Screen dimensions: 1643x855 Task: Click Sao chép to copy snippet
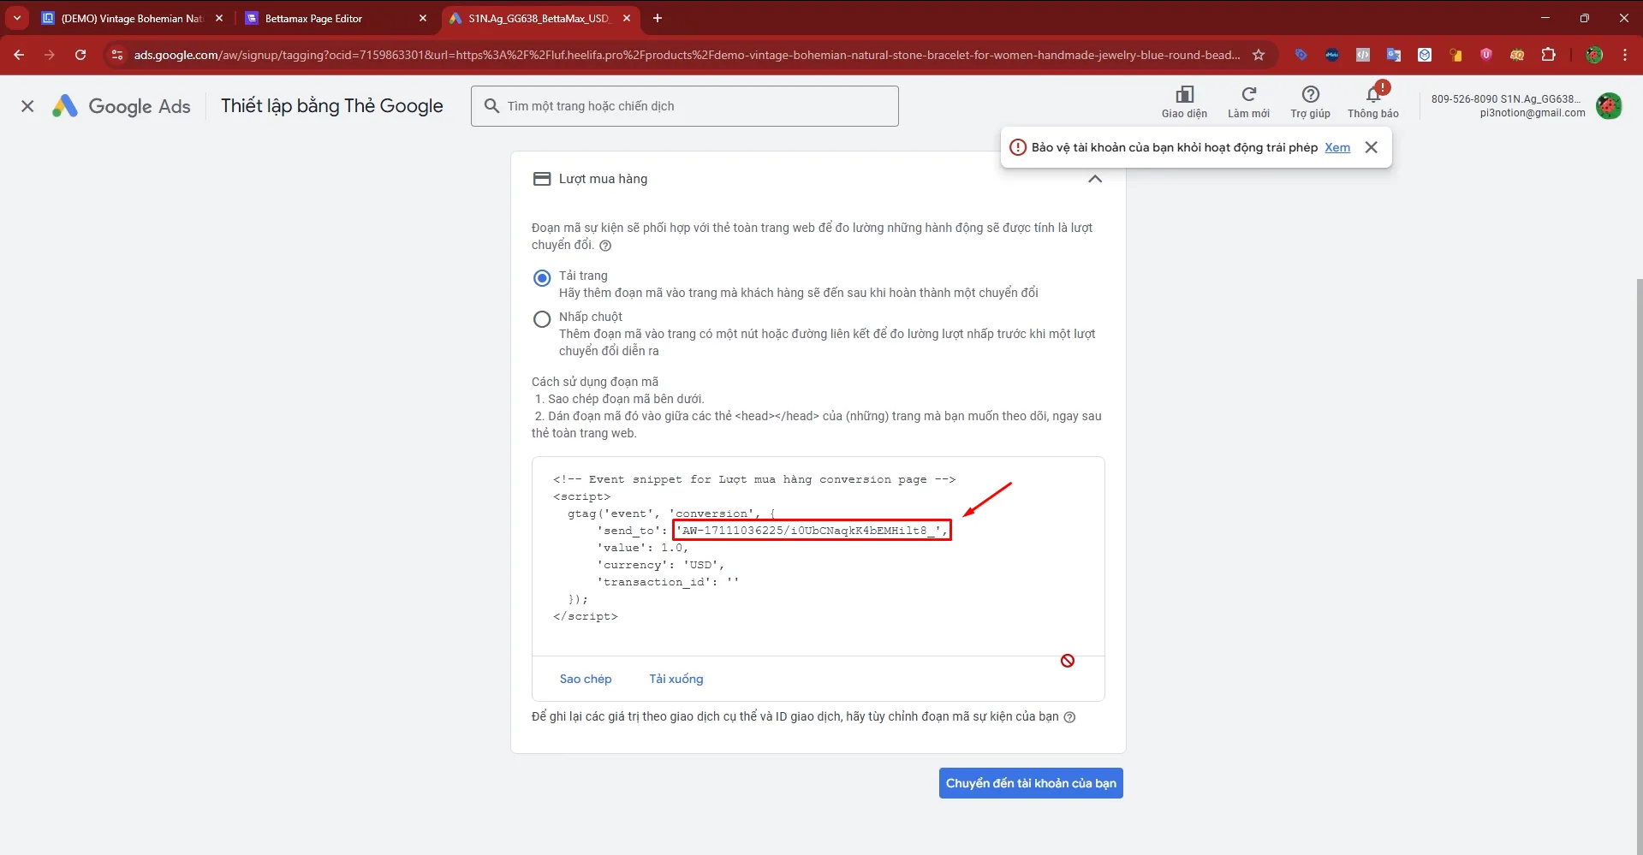(586, 679)
